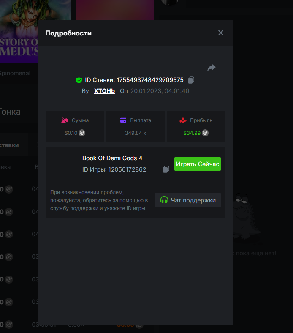Click the share arrow icon

212,68
